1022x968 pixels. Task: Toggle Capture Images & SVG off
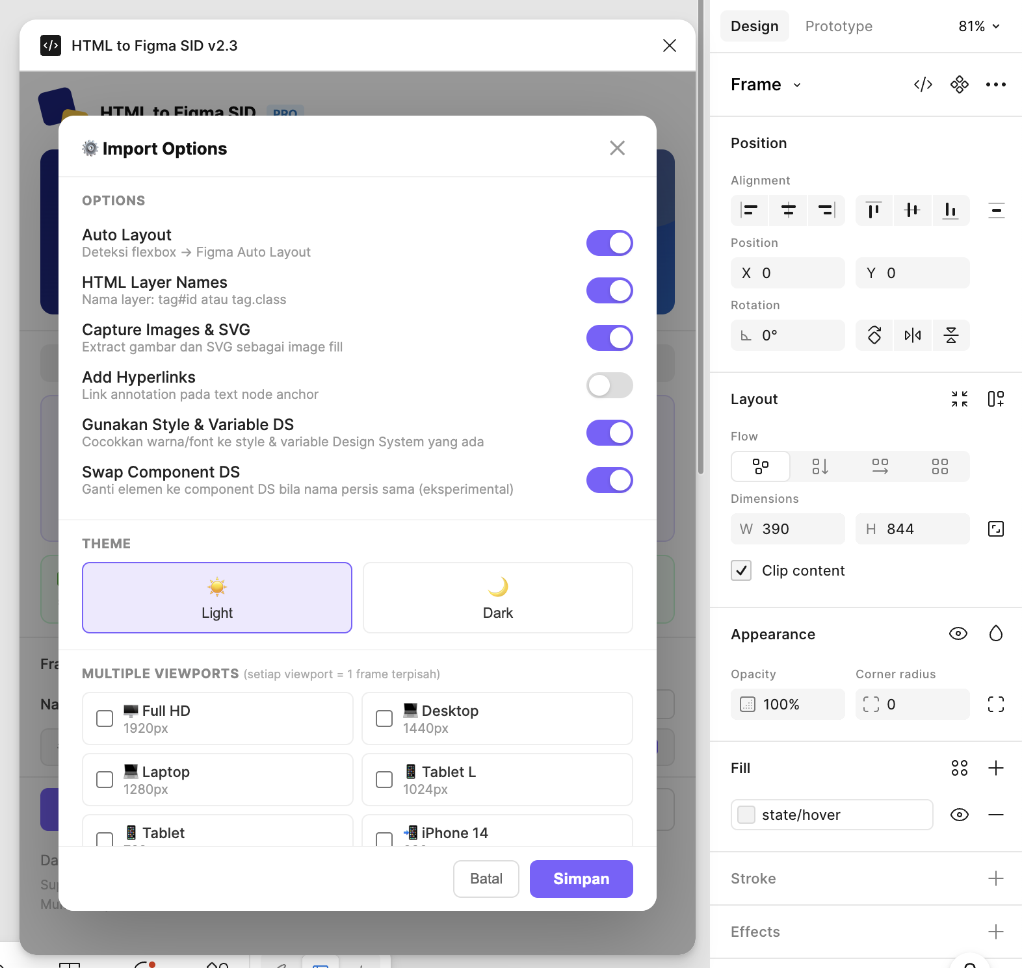tap(610, 338)
